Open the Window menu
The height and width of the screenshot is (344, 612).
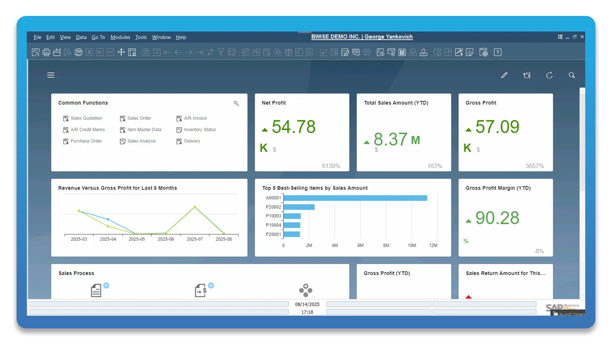click(161, 37)
